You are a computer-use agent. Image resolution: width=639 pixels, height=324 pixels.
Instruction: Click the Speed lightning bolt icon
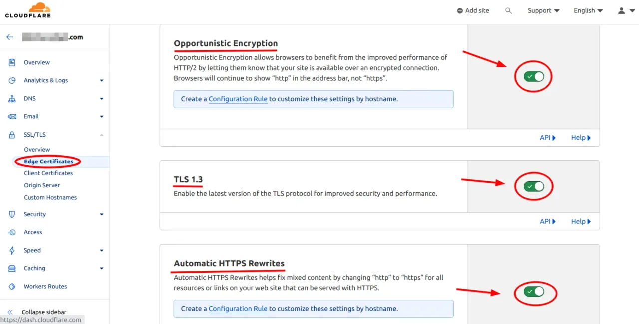12,250
